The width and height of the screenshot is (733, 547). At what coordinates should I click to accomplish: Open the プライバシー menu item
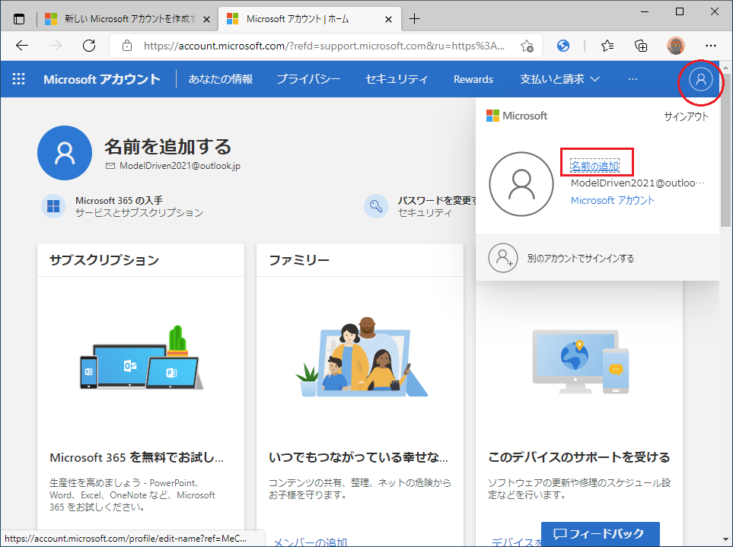tap(308, 79)
